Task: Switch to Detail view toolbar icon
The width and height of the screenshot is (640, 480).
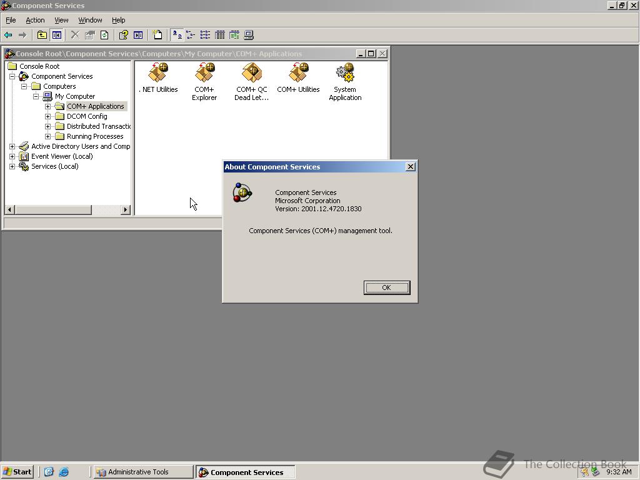Action: coord(219,35)
